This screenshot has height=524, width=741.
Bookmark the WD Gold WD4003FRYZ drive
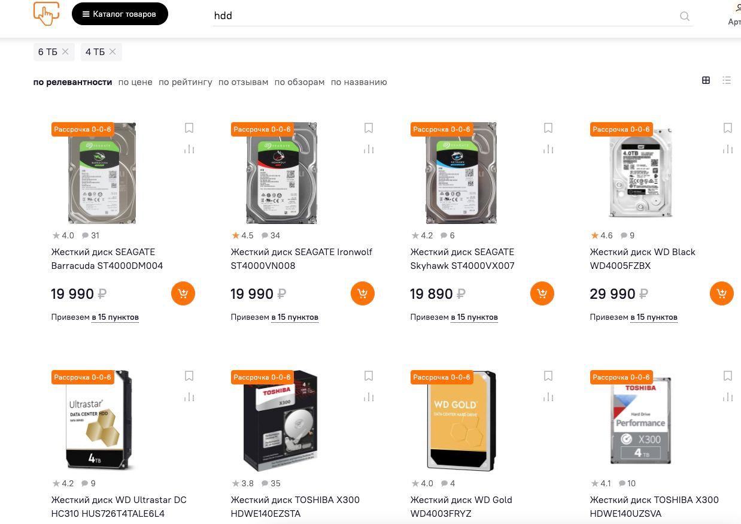click(548, 376)
